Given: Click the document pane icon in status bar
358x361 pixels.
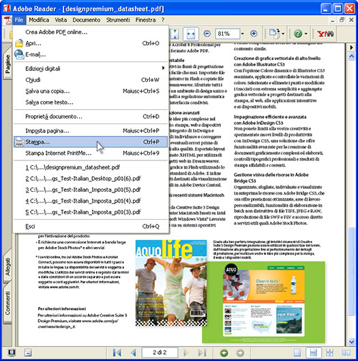Looking at the screenshot, I should (28, 353).
